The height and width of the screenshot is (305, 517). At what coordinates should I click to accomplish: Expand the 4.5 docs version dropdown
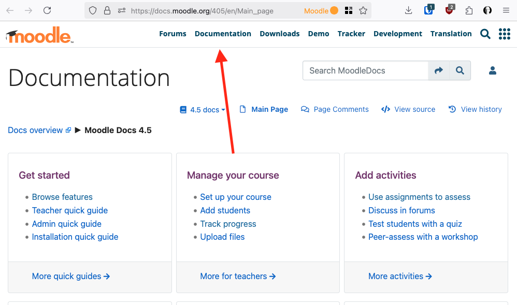tap(203, 110)
